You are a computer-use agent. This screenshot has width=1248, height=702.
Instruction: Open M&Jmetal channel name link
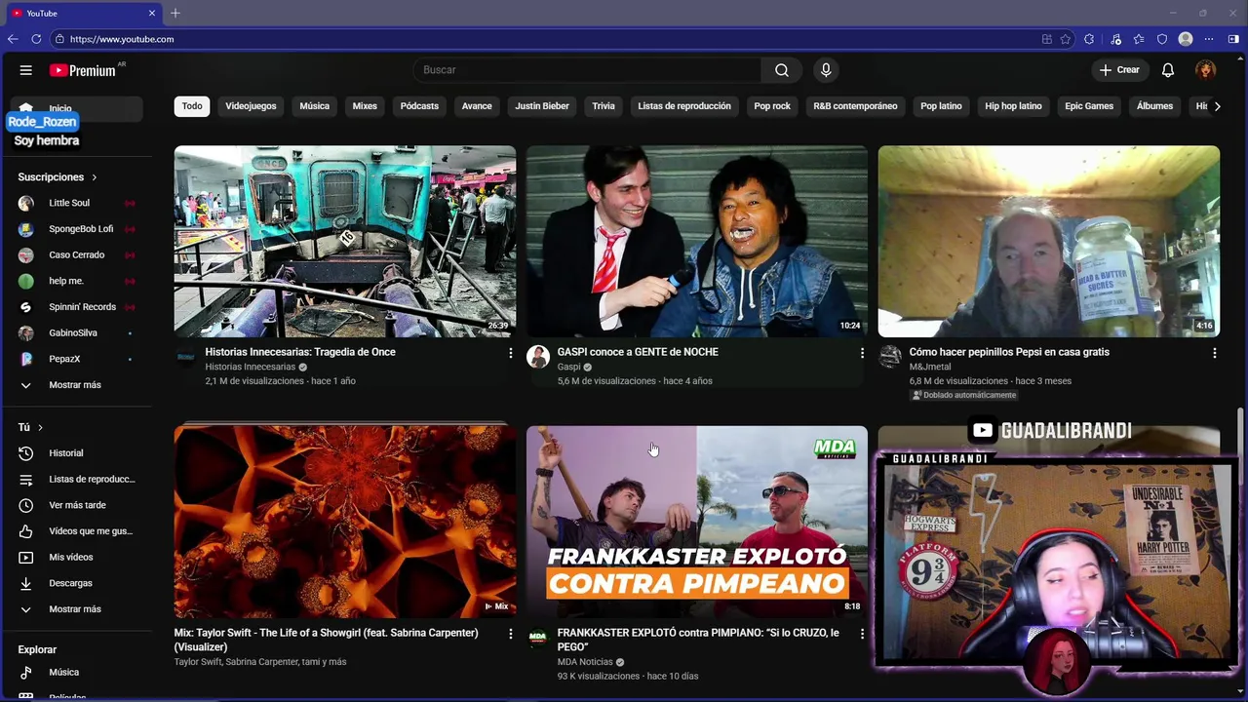pyautogui.click(x=930, y=368)
